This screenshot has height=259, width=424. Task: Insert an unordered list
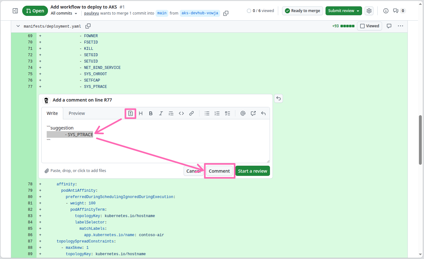tap(207, 113)
